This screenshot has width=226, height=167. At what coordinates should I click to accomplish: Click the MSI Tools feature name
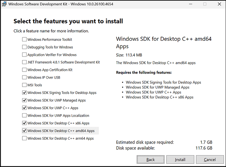coord(35,85)
